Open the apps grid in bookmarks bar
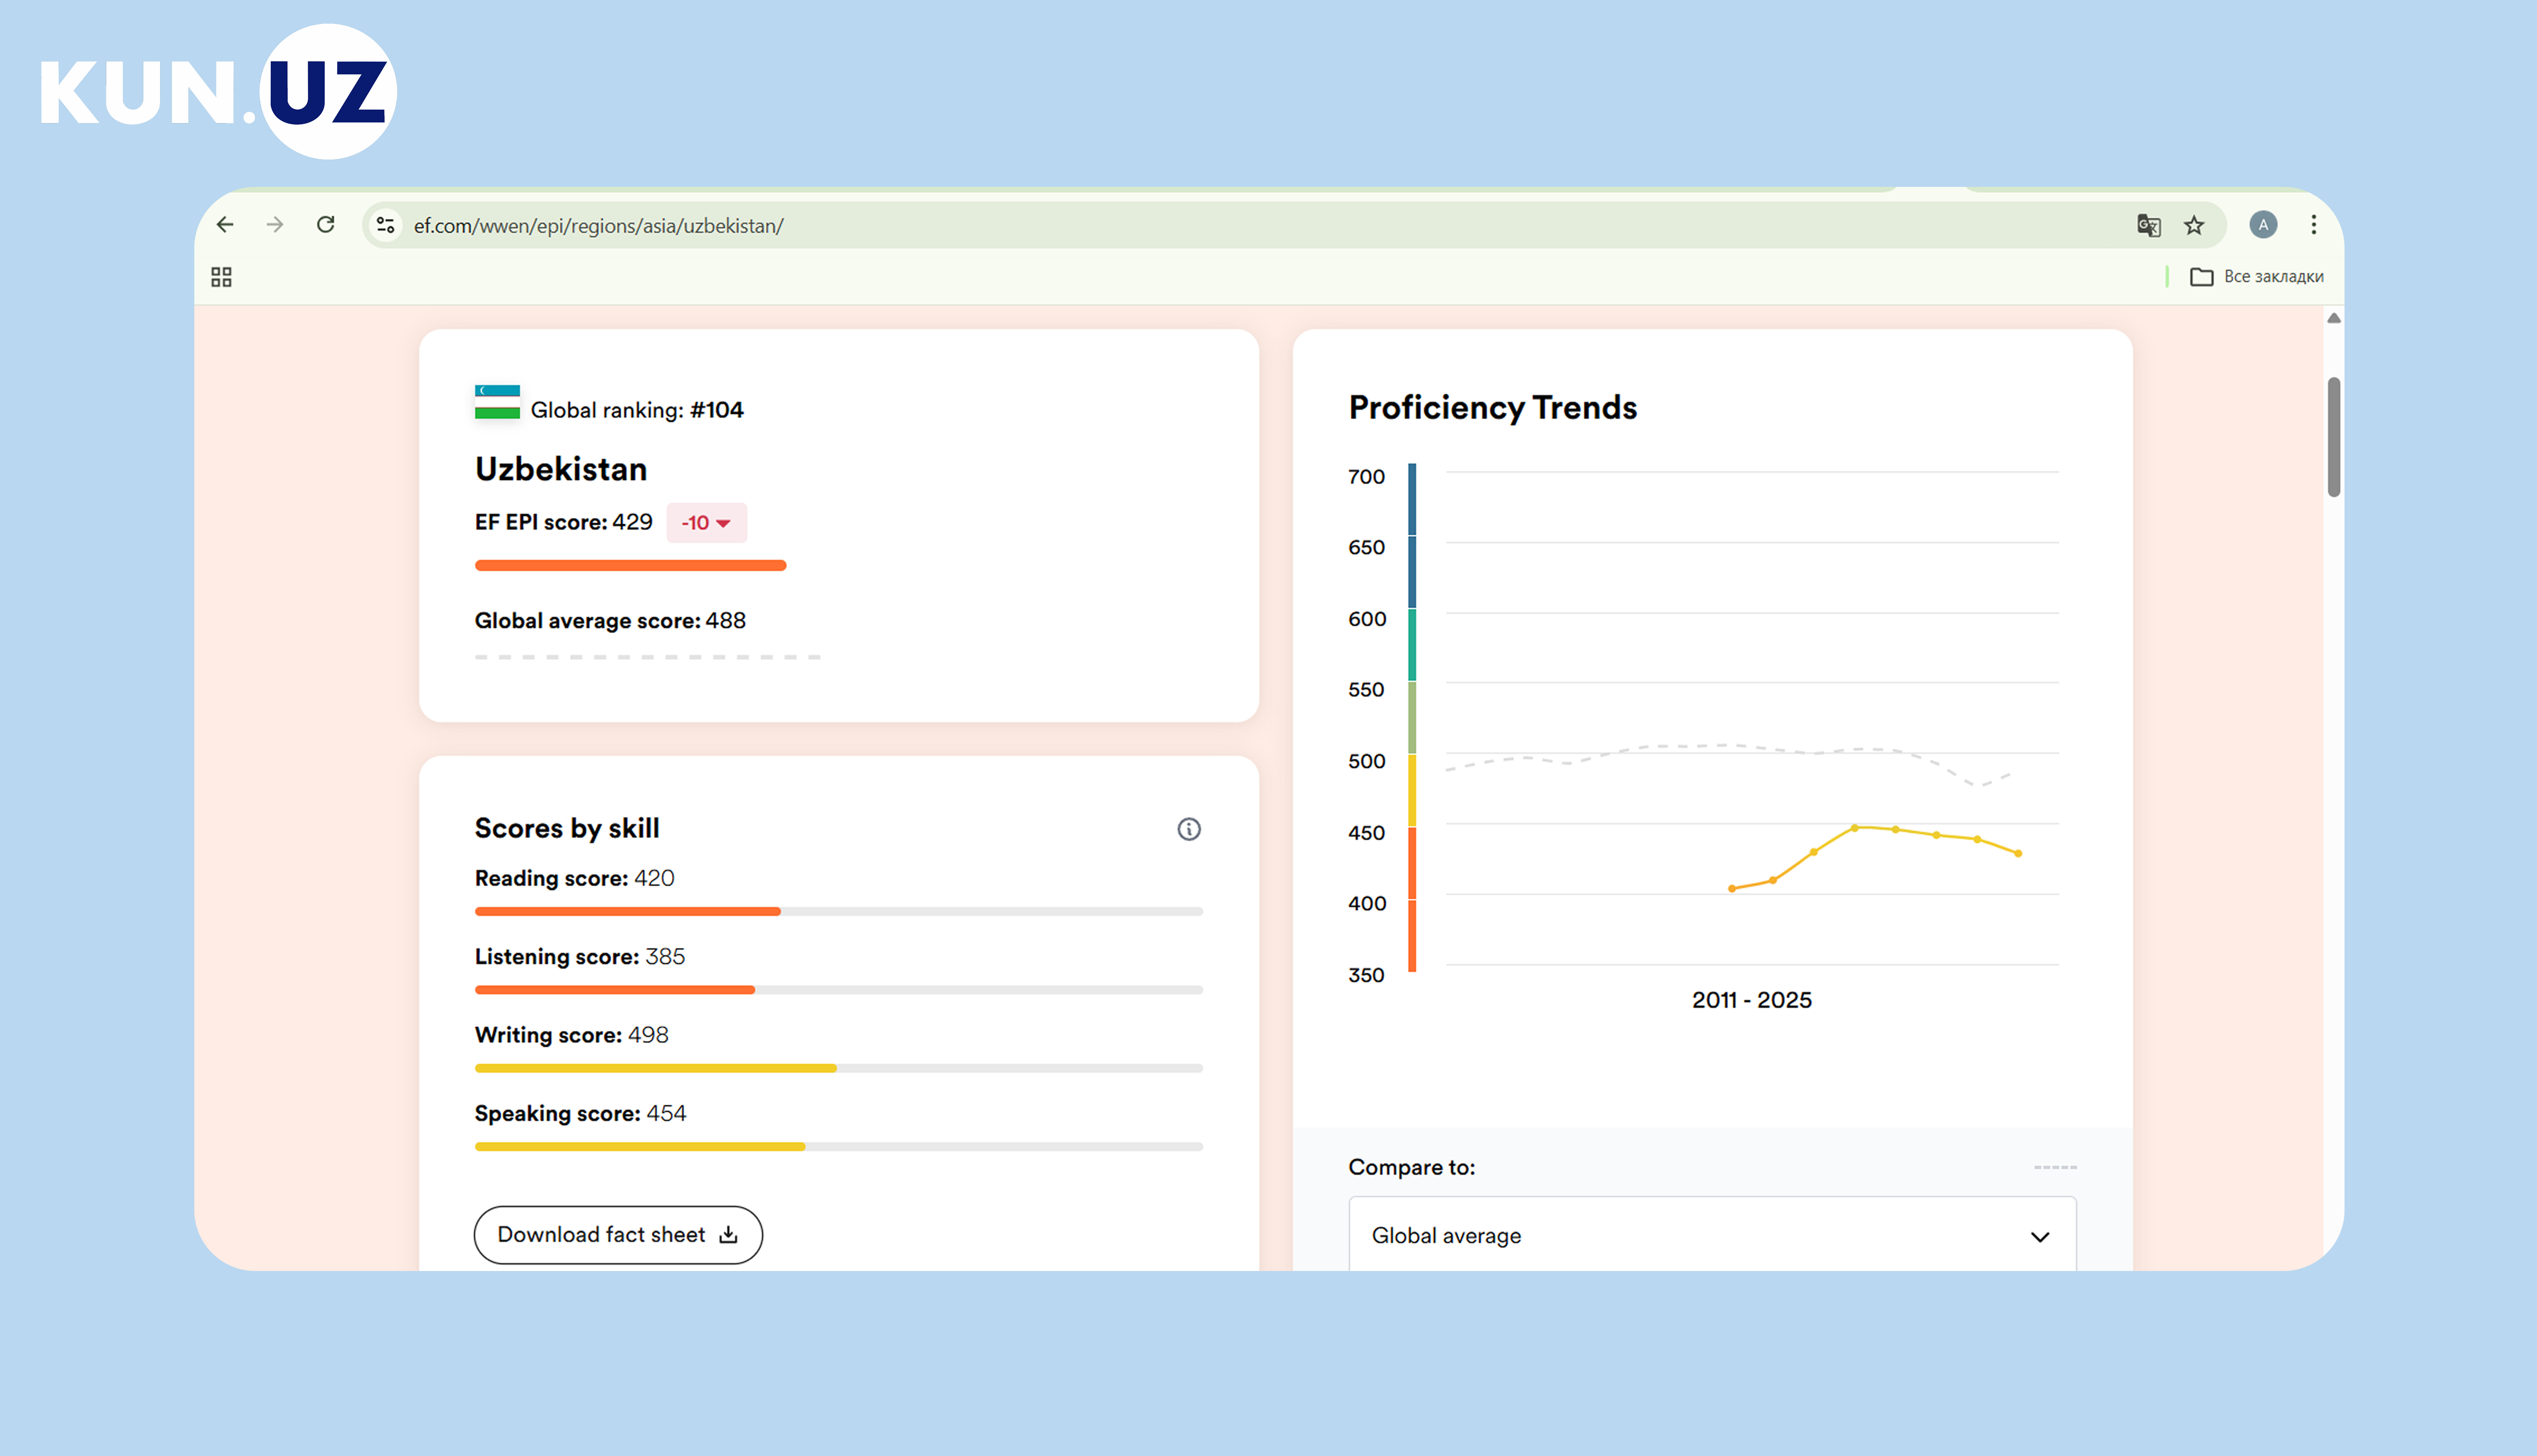This screenshot has width=2537, height=1456. tap(221, 277)
